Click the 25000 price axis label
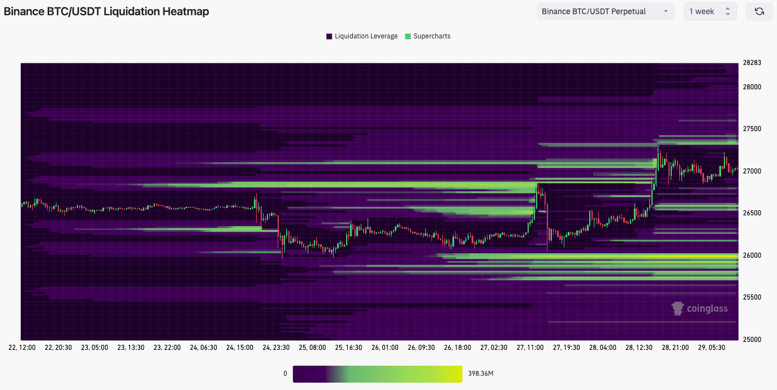The width and height of the screenshot is (777, 390). [753, 338]
